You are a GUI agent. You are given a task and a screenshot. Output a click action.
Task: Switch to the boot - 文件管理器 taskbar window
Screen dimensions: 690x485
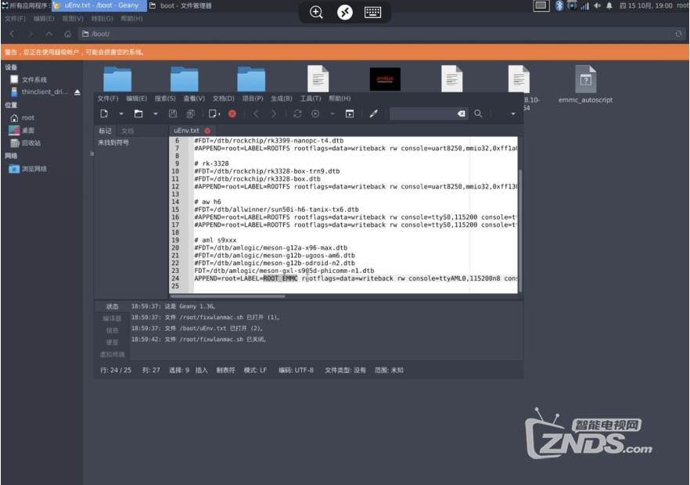[181, 5]
